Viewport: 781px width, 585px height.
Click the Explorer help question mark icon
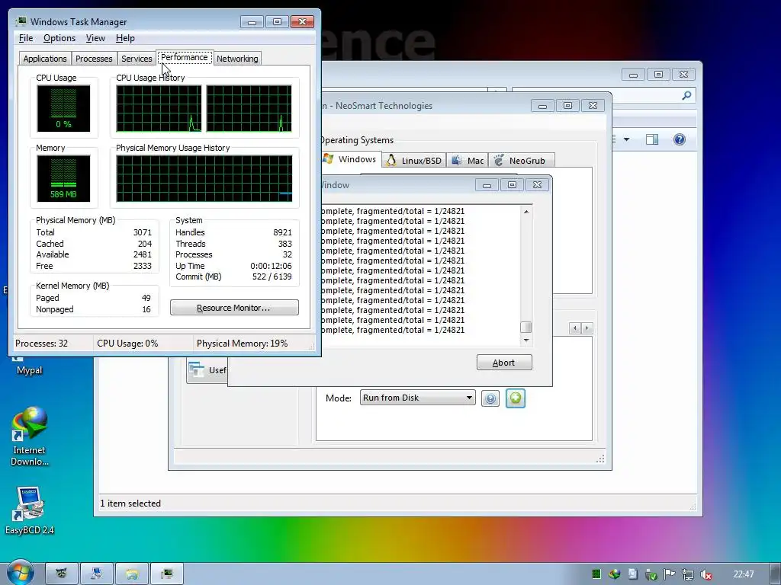pyautogui.click(x=680, y=139)
